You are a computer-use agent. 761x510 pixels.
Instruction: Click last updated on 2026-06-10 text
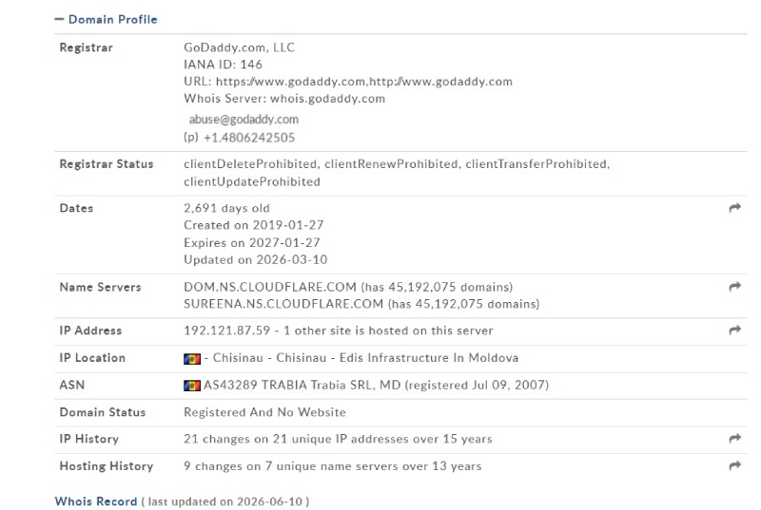(225, 501)
